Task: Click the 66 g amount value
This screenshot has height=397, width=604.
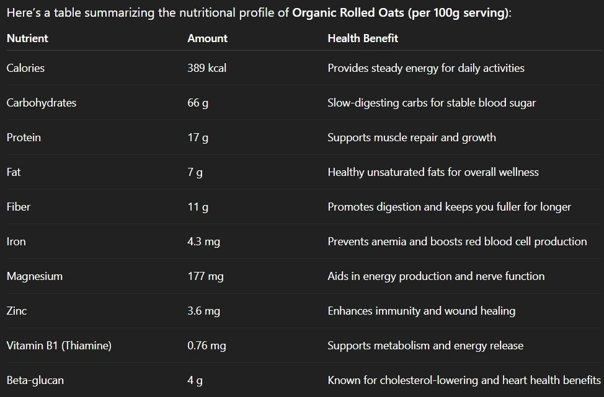Action: click(198, 103)
